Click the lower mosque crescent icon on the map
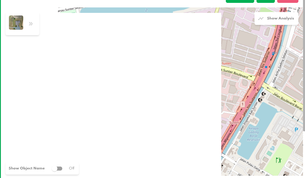The image size is (305, 178). [x=260, y=100]
